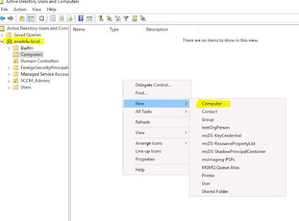The height and width of the screenshot is (221, 299).
Task: Sort by the Type column header
Action: click(x=126, y=29)
